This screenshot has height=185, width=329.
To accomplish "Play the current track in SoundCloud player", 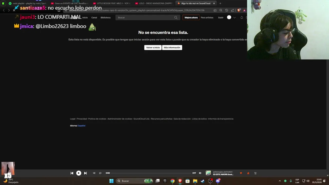I will pyautogui.click(x=79, y=173).
